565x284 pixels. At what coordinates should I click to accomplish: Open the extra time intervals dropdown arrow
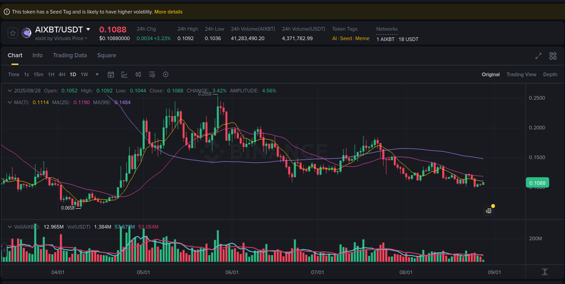point(96,74)
